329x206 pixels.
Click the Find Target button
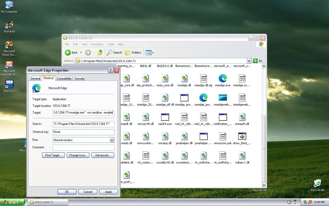53,155
